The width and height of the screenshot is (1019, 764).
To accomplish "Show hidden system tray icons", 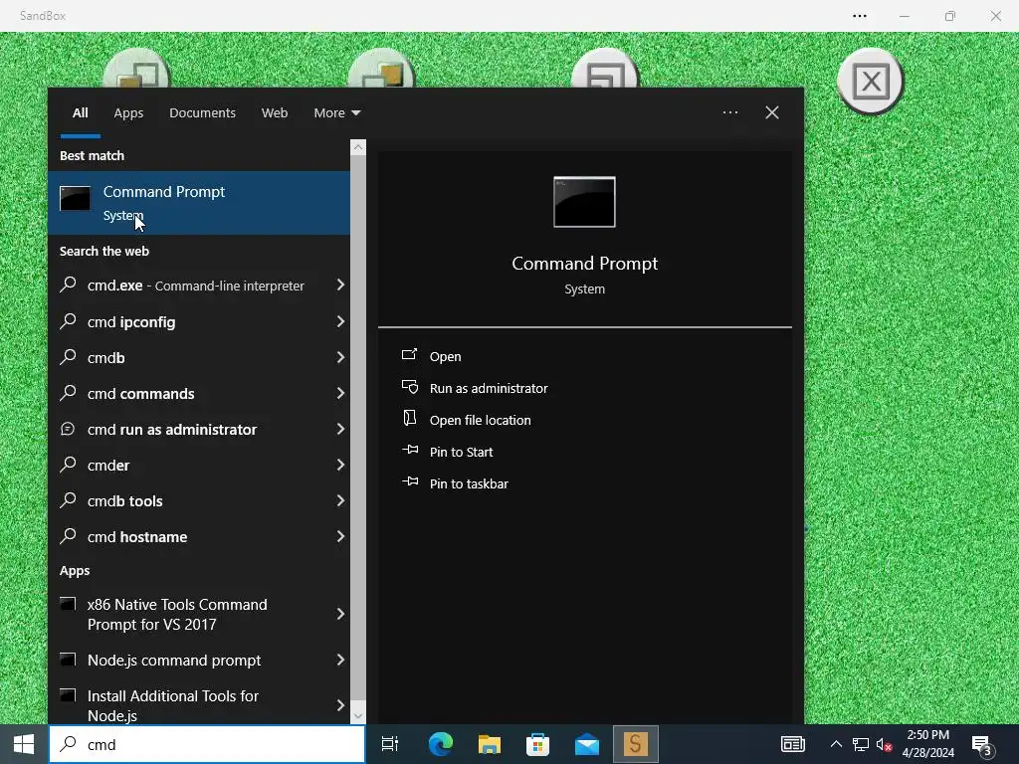I will (x=836, y=744).
